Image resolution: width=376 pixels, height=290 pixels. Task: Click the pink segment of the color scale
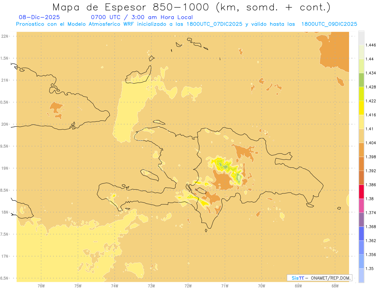click(361, 206)
